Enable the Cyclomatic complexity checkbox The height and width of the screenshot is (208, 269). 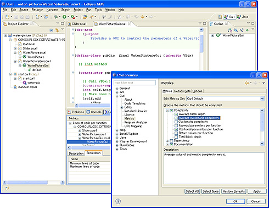176,122
